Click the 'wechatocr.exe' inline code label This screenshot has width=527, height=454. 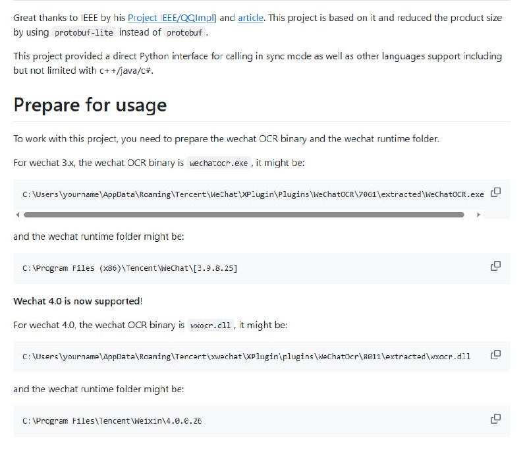click(220, 163)
